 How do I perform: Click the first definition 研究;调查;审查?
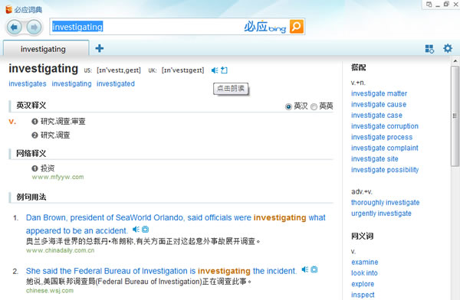[x=63, y=121]
